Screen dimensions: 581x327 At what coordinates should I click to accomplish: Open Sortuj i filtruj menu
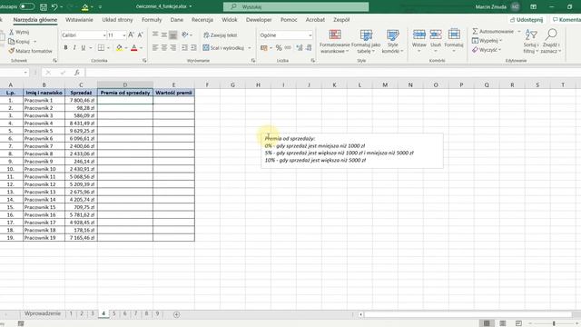tap(531, 41)
